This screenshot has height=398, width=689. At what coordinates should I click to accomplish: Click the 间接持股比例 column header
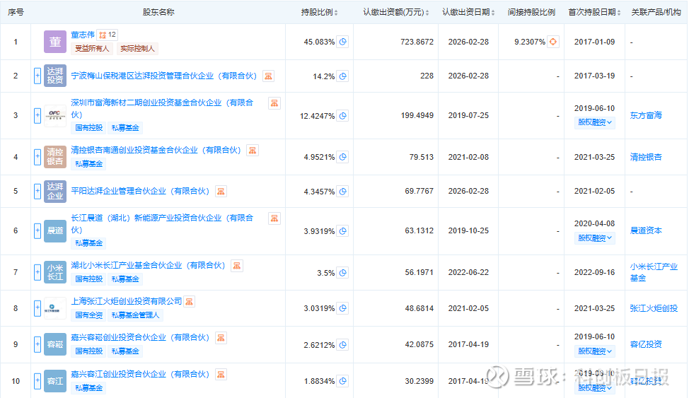pyautogui.click(x=531, y=12)
